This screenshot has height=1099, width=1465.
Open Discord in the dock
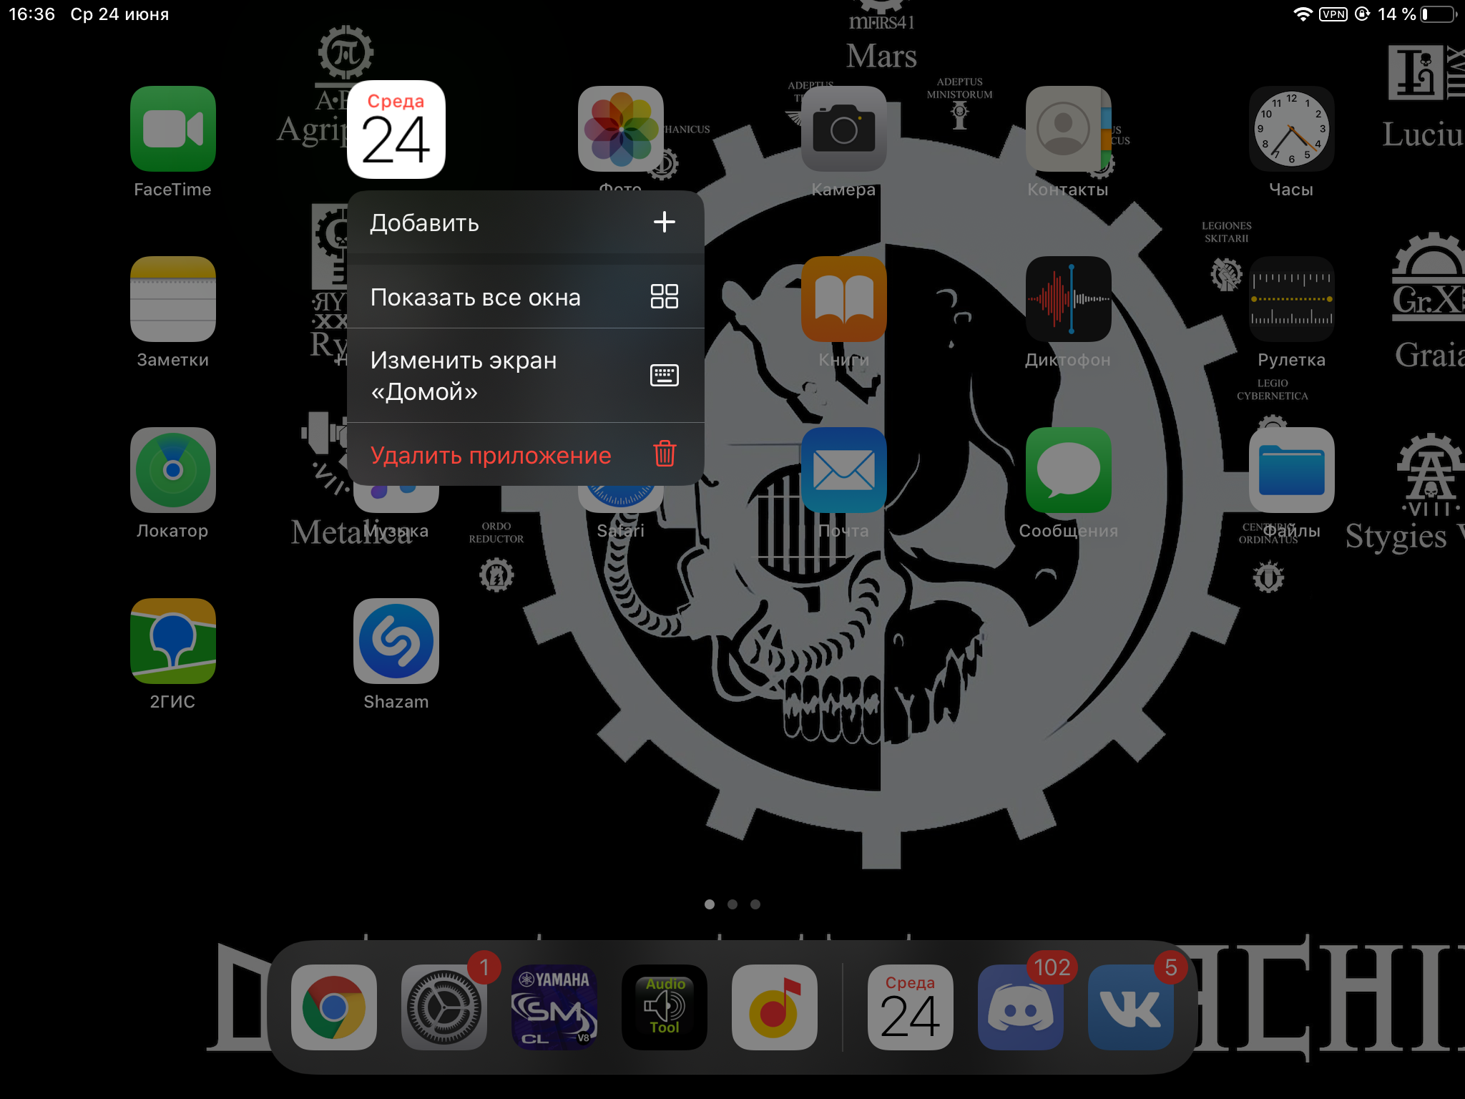click(x=1020, y=1007)
